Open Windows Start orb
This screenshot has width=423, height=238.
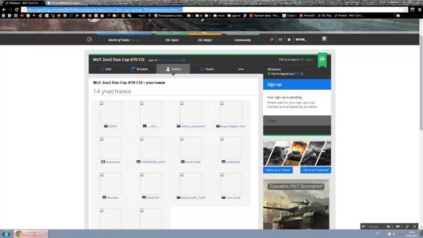click(6, 234)
